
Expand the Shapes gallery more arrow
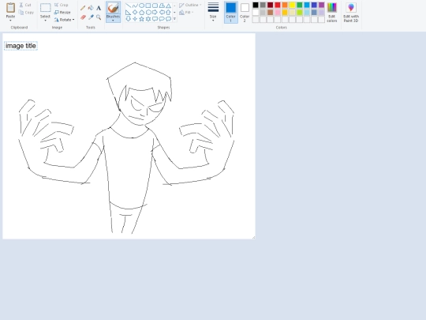174,19
